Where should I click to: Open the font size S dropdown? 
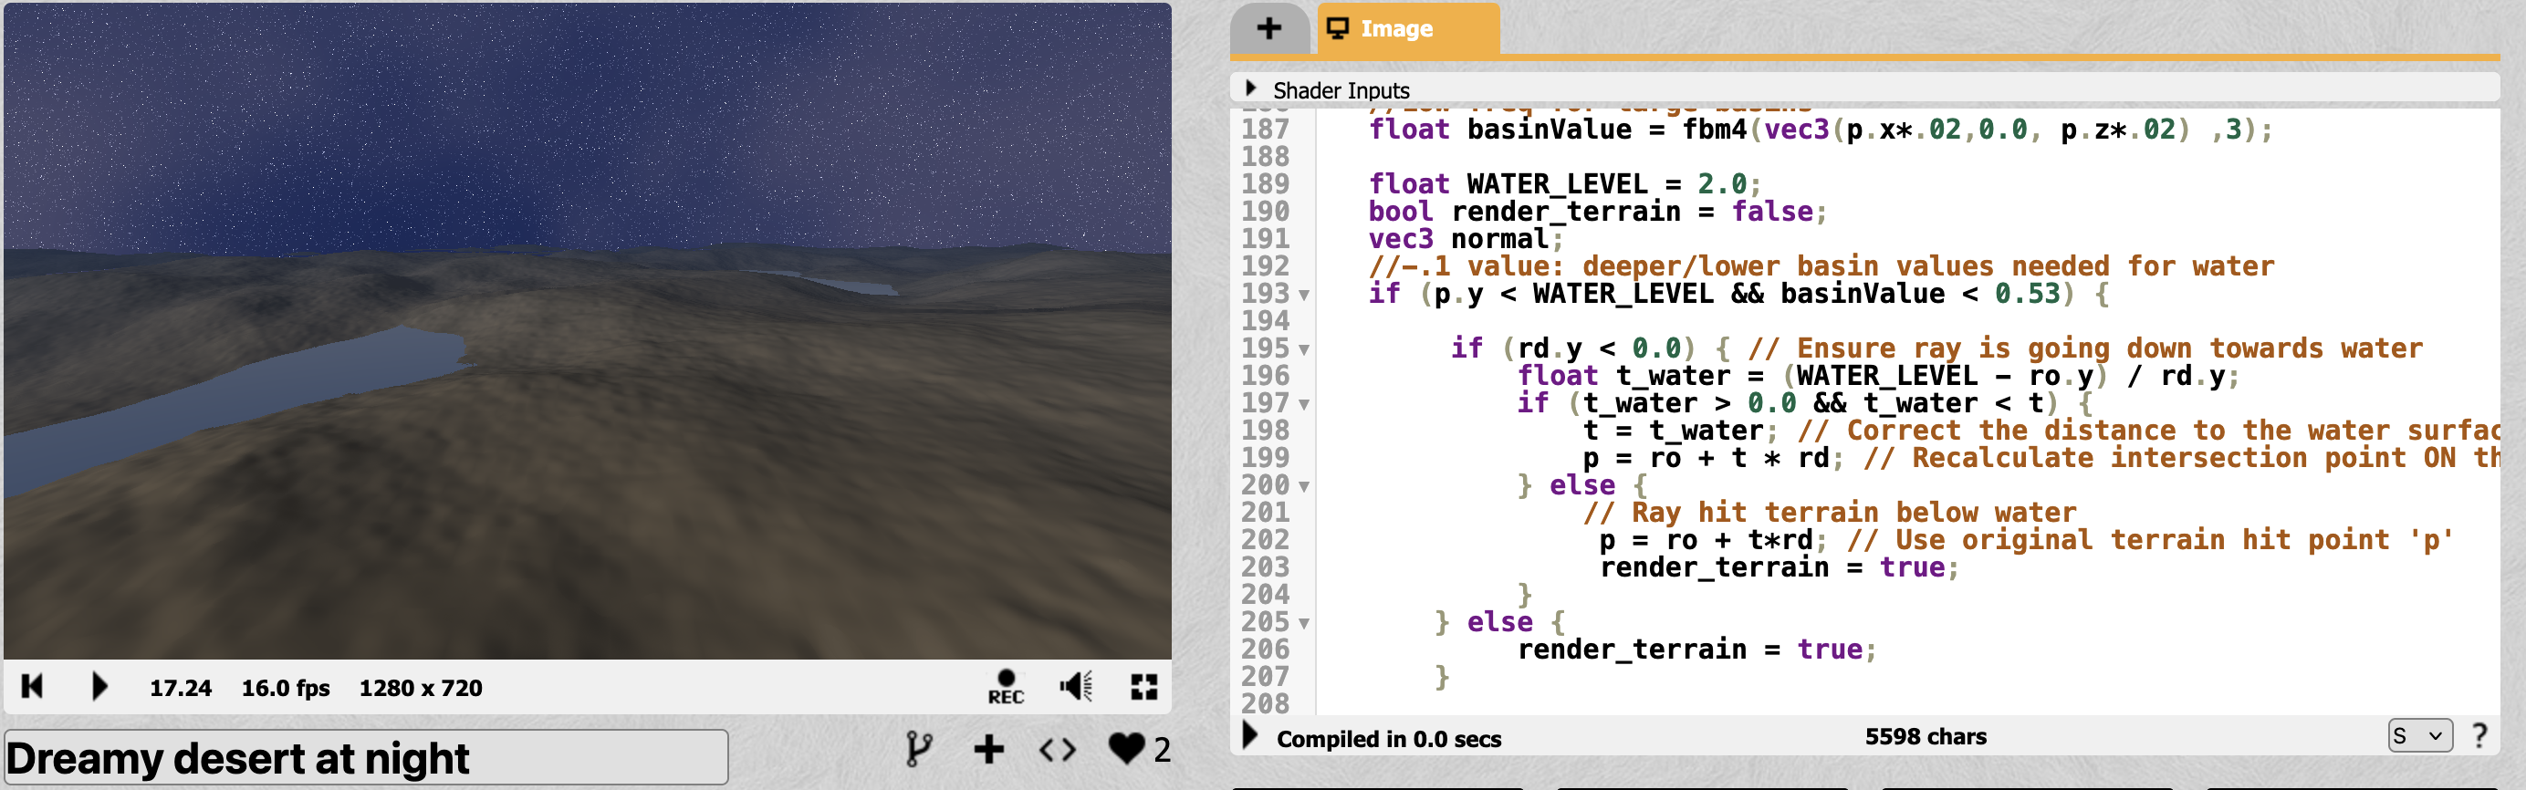point(2419,735)
